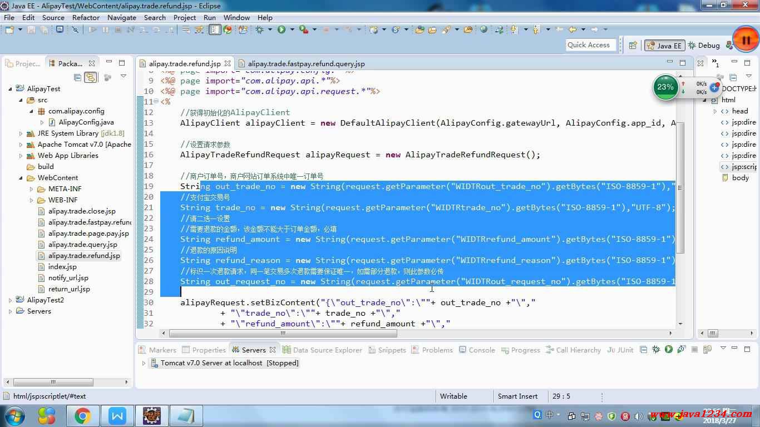
Task: Switch to the Project Explorer tab
Action: 23,63
